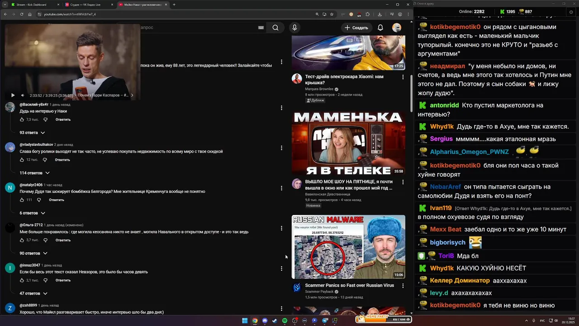Viewport: 579px width, 326px height.
Task: Open chapter arrow next to Почему Гарри Каспаров
Action: (x=132, y=95)
